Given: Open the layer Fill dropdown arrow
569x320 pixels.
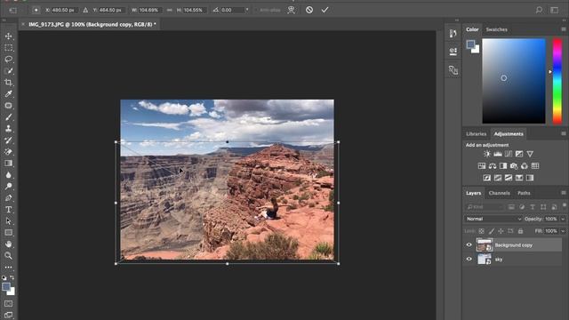Looking at the screenshot, I should 563,231.
